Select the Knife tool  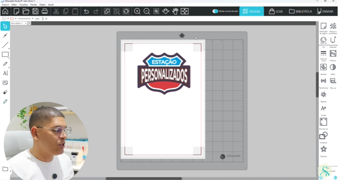click(x=5, y=101)
